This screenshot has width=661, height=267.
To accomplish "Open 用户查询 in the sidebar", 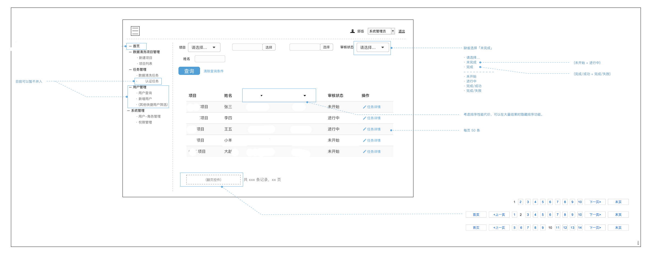I will tap(145, 93).
